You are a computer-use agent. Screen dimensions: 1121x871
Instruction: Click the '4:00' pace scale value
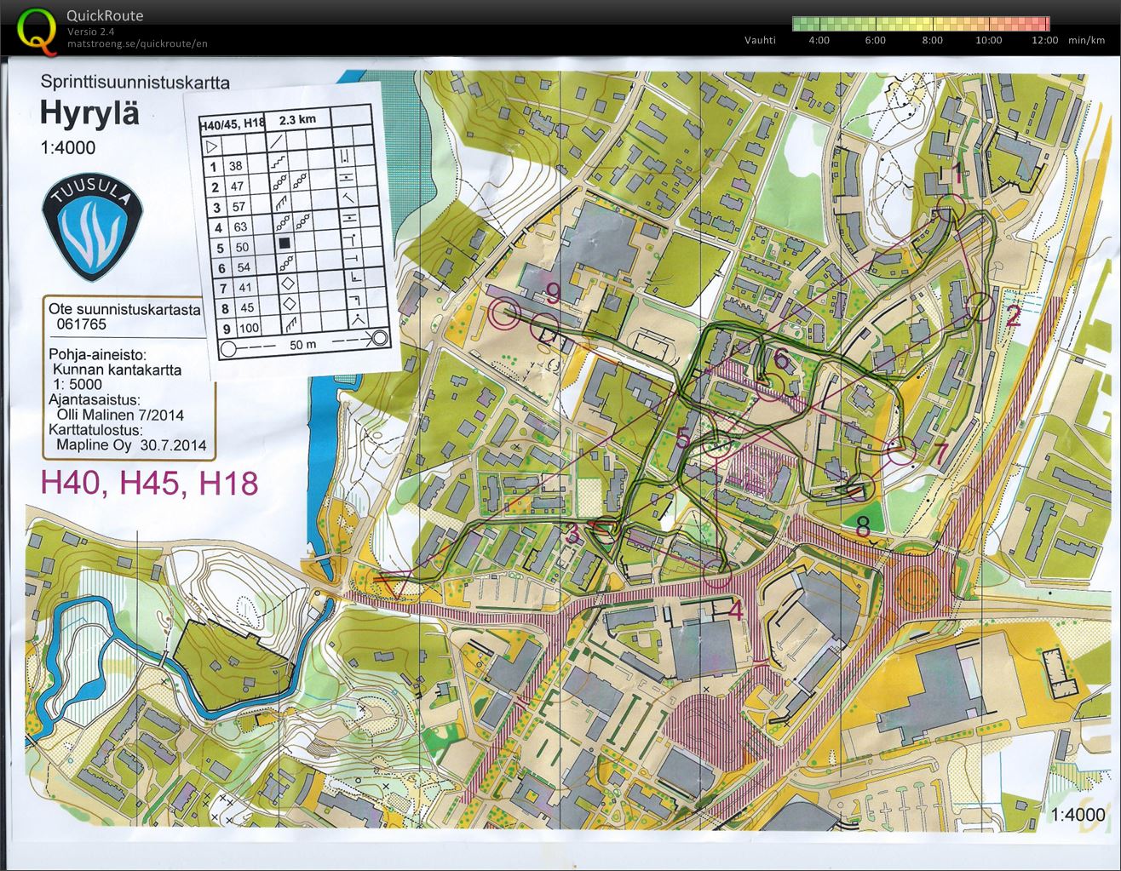pyautogui.click(x=819, y=40)
